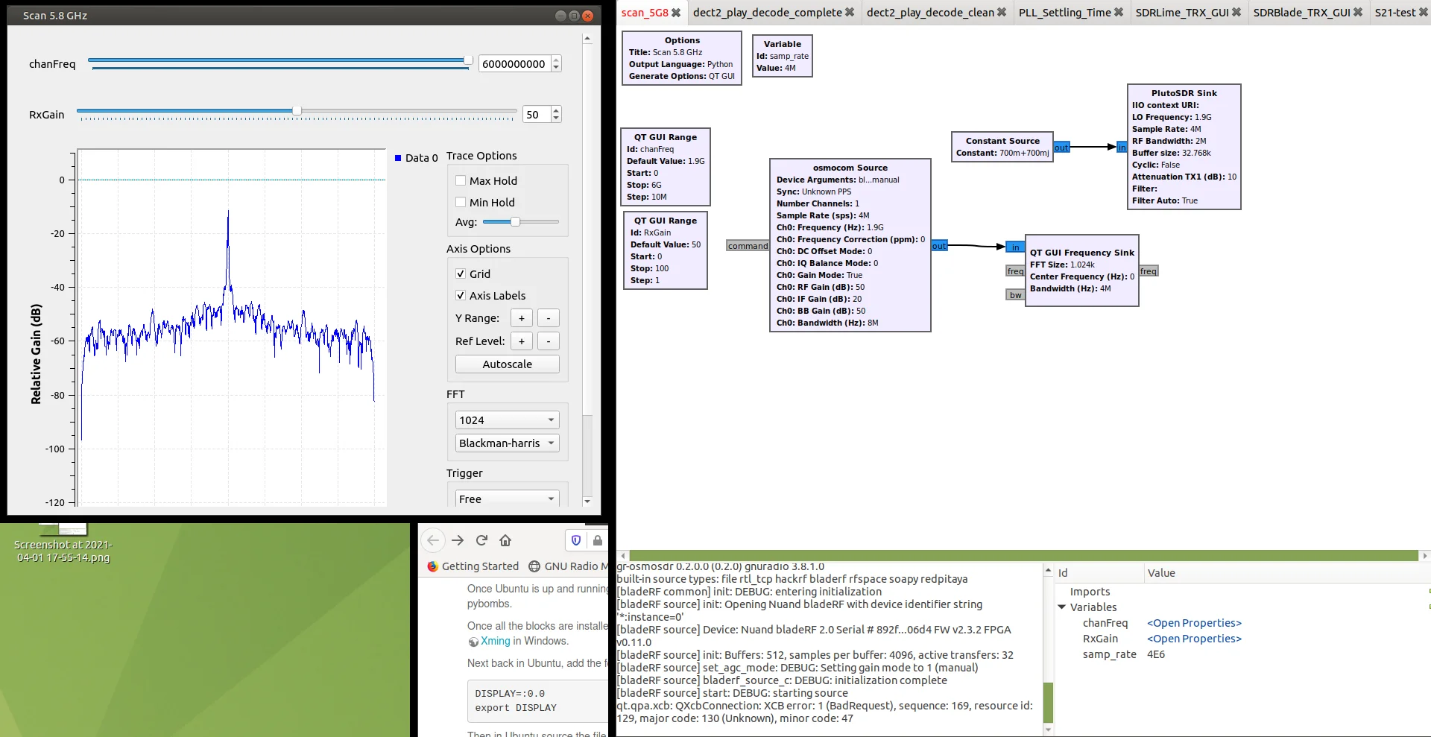Collapse the Variables tree section
This screenshot has width=1431, height=737.
point(1061,607)
